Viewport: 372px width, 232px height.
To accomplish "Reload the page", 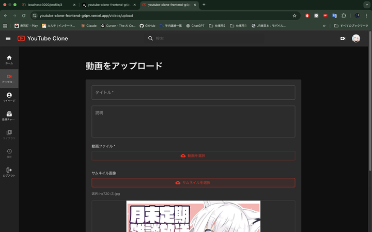I will [24, 16].
